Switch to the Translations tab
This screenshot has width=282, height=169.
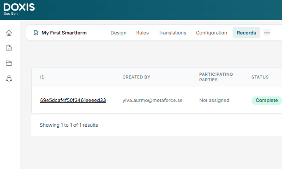coord(172,33)
